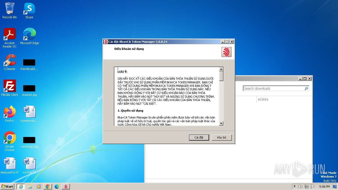Viewport: 338px width, 190px height.
Task: Open Acrobat Reader DC shortcut
Action: (x=10, y=38)
